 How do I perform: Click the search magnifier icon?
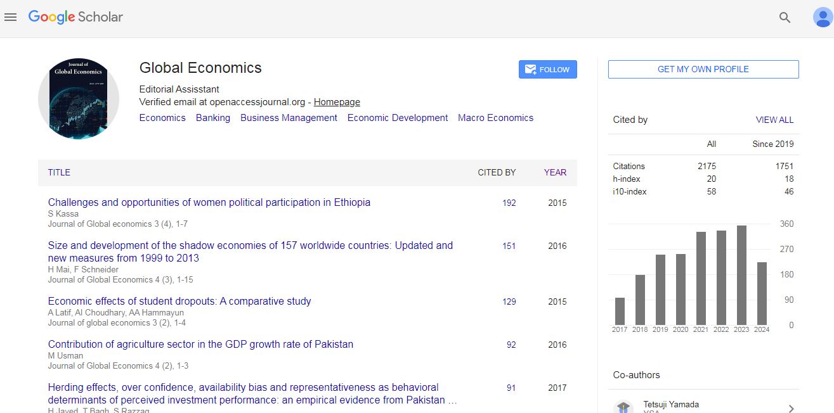pyautogui.click(x=785, y=18)
